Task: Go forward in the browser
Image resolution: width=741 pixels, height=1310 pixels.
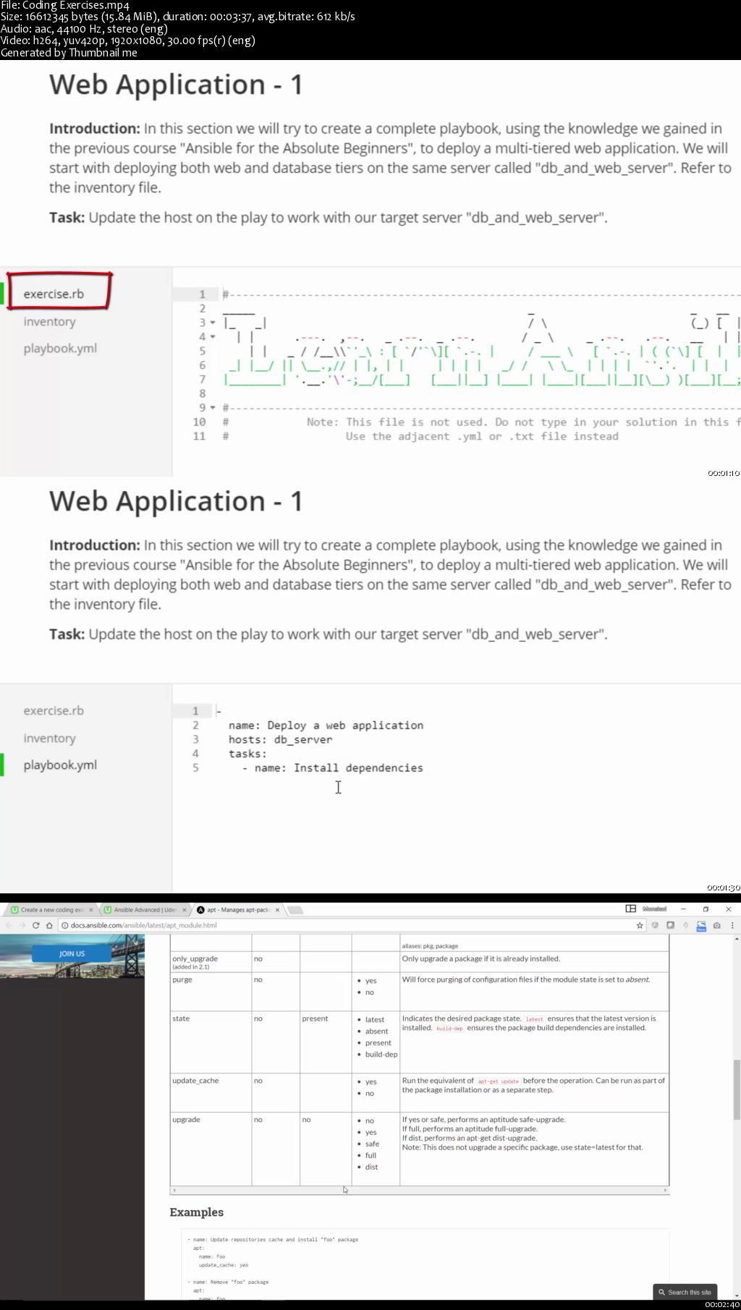Action: tap(22, 925)
